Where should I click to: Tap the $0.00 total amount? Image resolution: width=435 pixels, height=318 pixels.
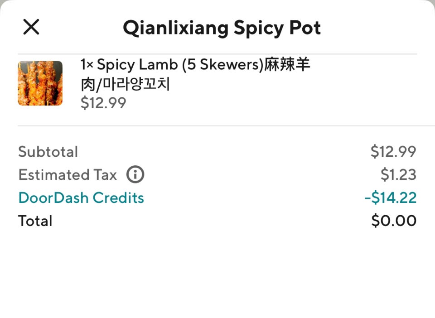[394, 221]
